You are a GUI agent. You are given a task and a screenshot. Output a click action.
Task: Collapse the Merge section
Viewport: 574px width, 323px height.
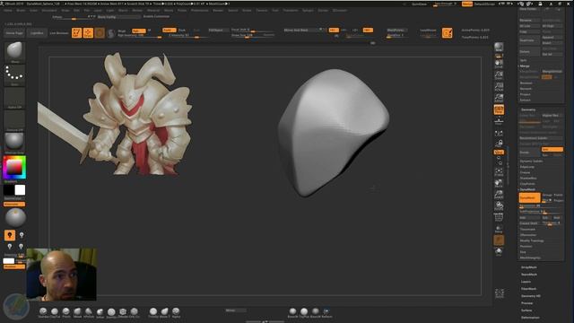(x=525, y=65)
